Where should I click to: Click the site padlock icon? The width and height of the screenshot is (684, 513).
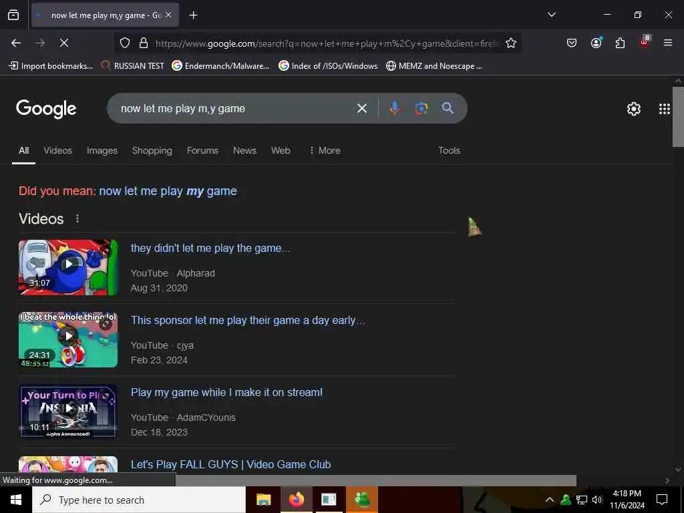144,43
